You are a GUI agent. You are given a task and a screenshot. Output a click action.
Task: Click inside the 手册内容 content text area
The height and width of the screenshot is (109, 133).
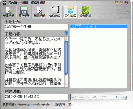[x=35, y=62]
